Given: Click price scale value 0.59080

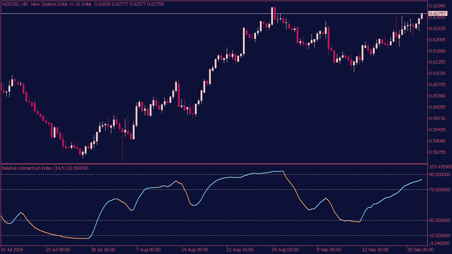Looking at the screenshot, I should 438,141.
